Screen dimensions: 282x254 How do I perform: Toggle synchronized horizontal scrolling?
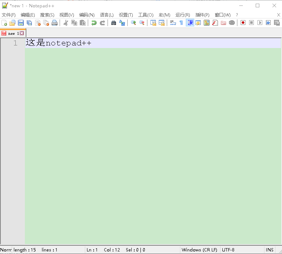162,23
